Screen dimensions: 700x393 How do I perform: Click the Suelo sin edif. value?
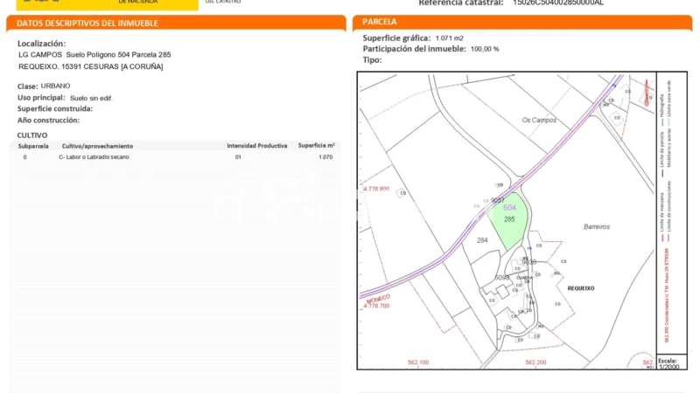pos(91,98)
